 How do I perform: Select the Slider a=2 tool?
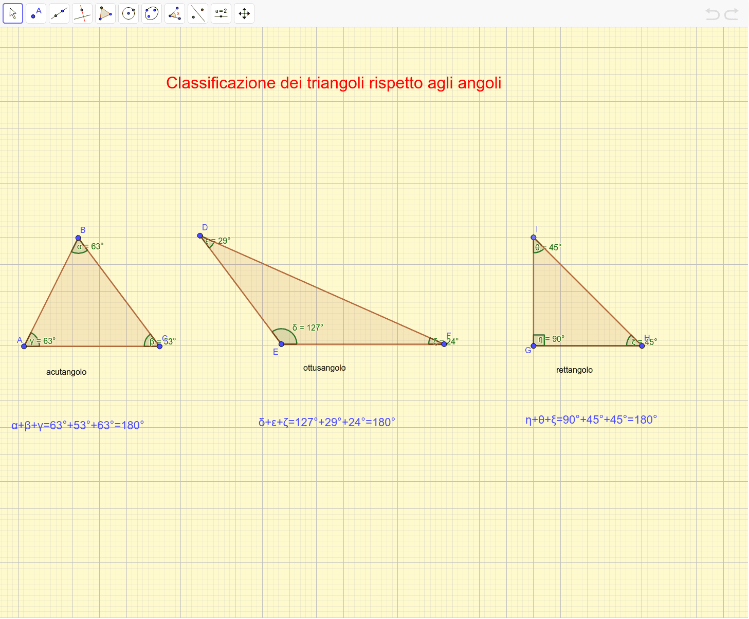[221, 13]
